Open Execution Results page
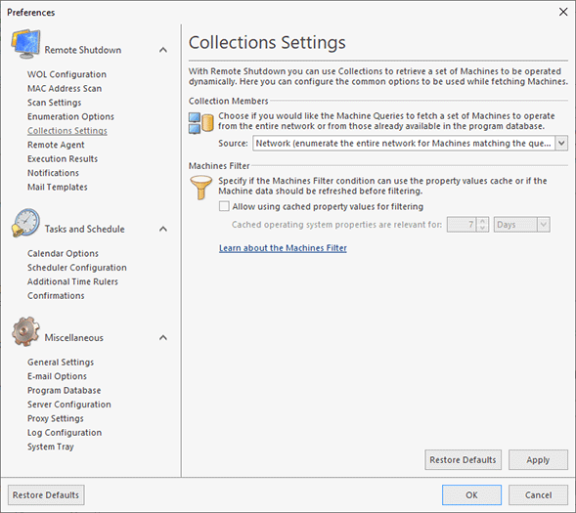 pos(63,159)
